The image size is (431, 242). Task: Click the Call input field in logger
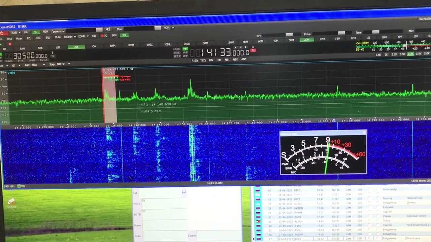click(162, 193)
